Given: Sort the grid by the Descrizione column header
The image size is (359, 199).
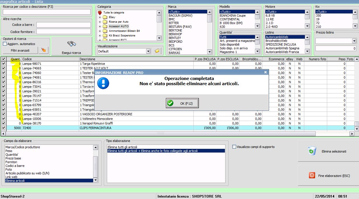Looking at the screenshot, I should [136, 59].
